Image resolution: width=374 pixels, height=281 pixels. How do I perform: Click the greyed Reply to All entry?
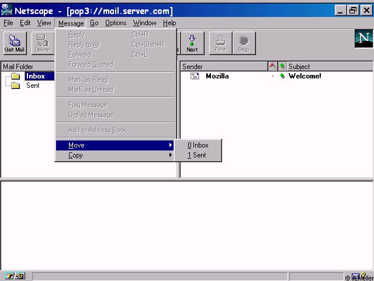click(115, 44)
